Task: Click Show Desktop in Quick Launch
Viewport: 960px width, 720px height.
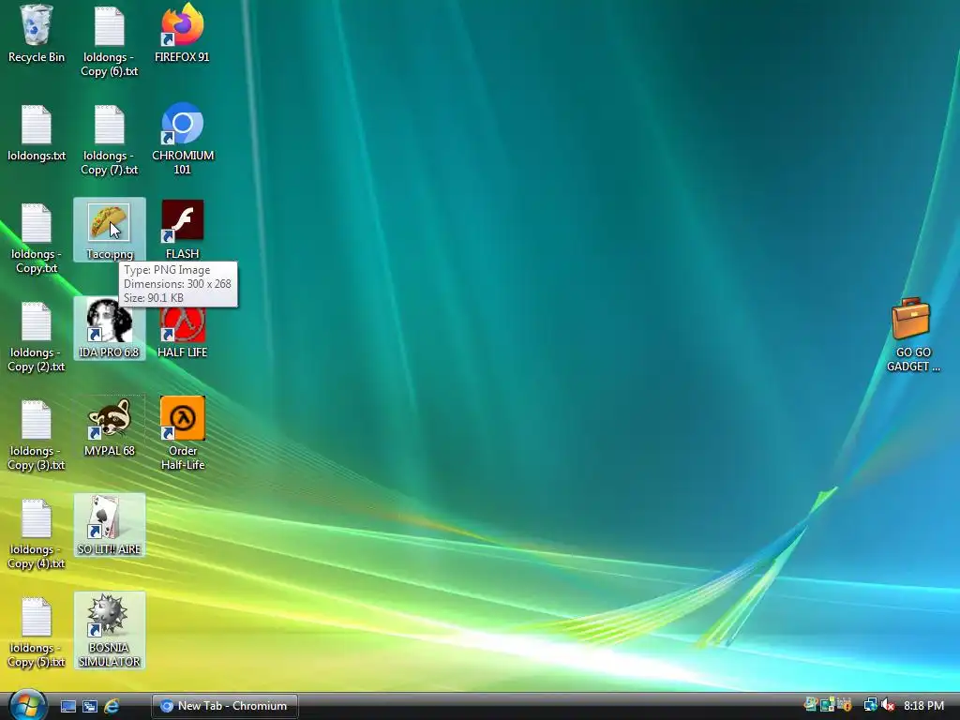Action: point(67,707)
